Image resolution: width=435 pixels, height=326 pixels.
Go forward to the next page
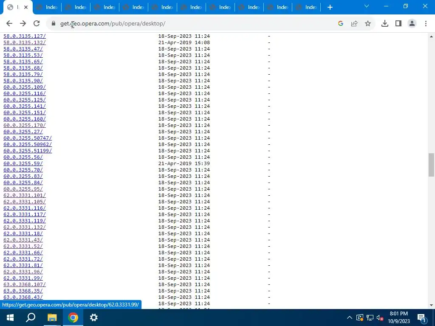pos(23,24)
